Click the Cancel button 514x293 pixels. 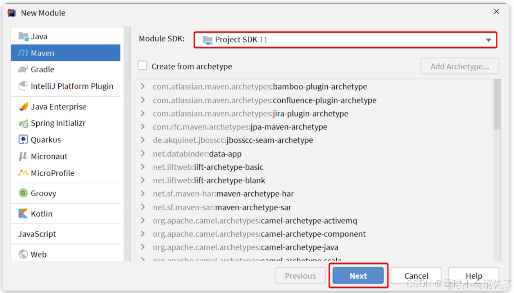416,276
